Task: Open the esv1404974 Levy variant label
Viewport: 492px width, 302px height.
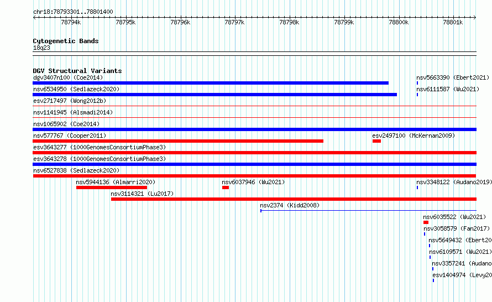Action: tap(462, 275)
